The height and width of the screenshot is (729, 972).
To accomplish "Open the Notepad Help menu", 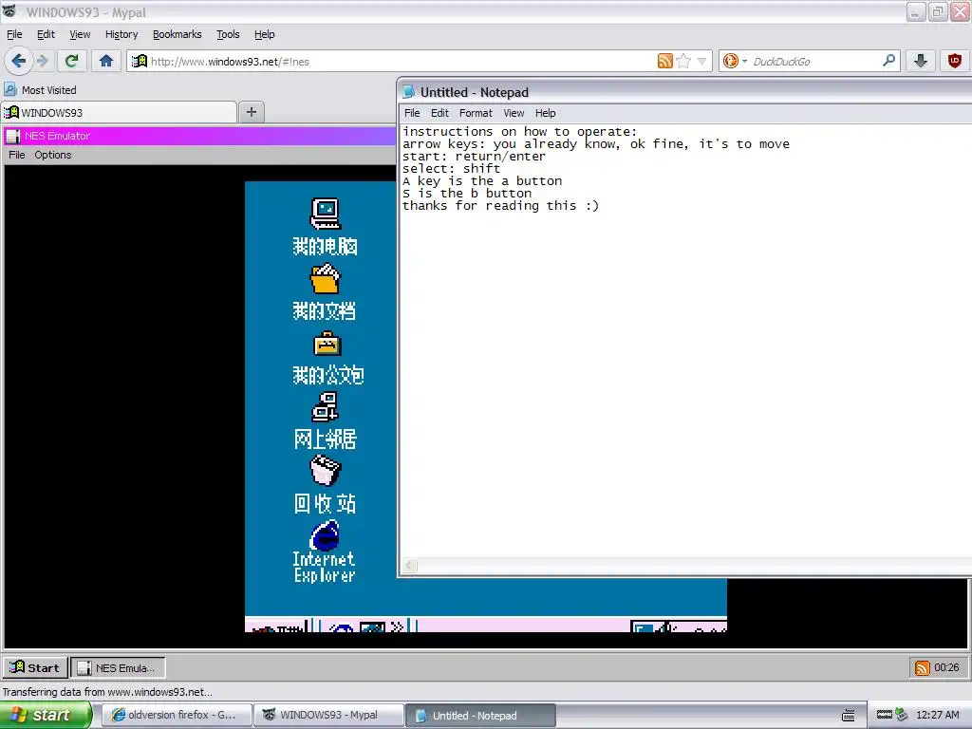I will point(546,113).
